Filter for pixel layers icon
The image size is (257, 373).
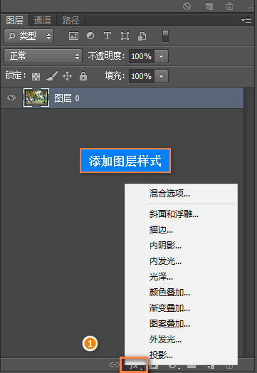click(x=73, y=36)
